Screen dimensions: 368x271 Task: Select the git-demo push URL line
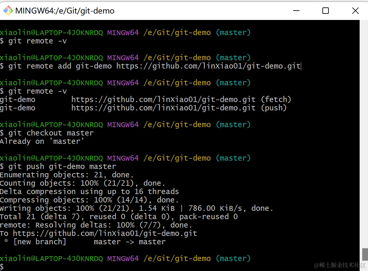click(x=143, y=108)
